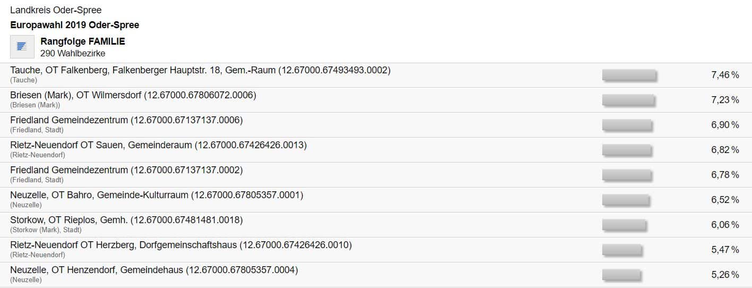The height and width of the screenshot is (288, 752).
Task: Click the Rangfolge FAMILIE ranking icon
Action: pyautogui.click(x=22, y=46)
